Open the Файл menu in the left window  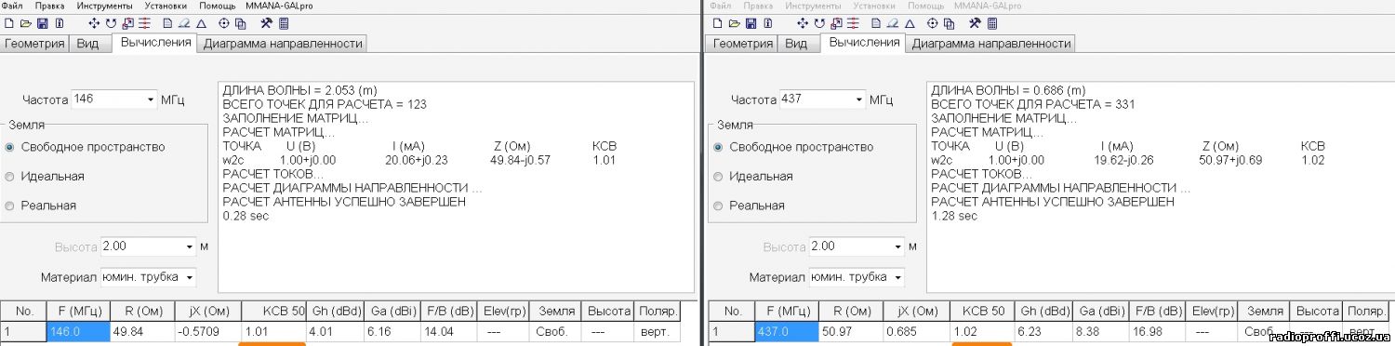click(x=13, y=6)
